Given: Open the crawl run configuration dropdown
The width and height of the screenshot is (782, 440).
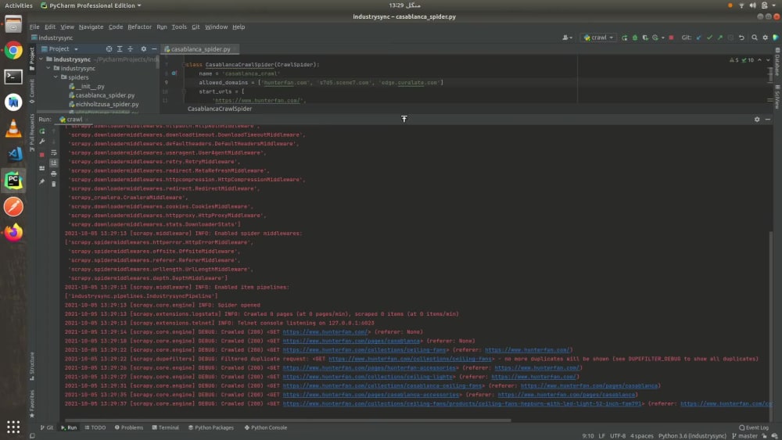Looking at the screenshot, I should tap(598, 38).
